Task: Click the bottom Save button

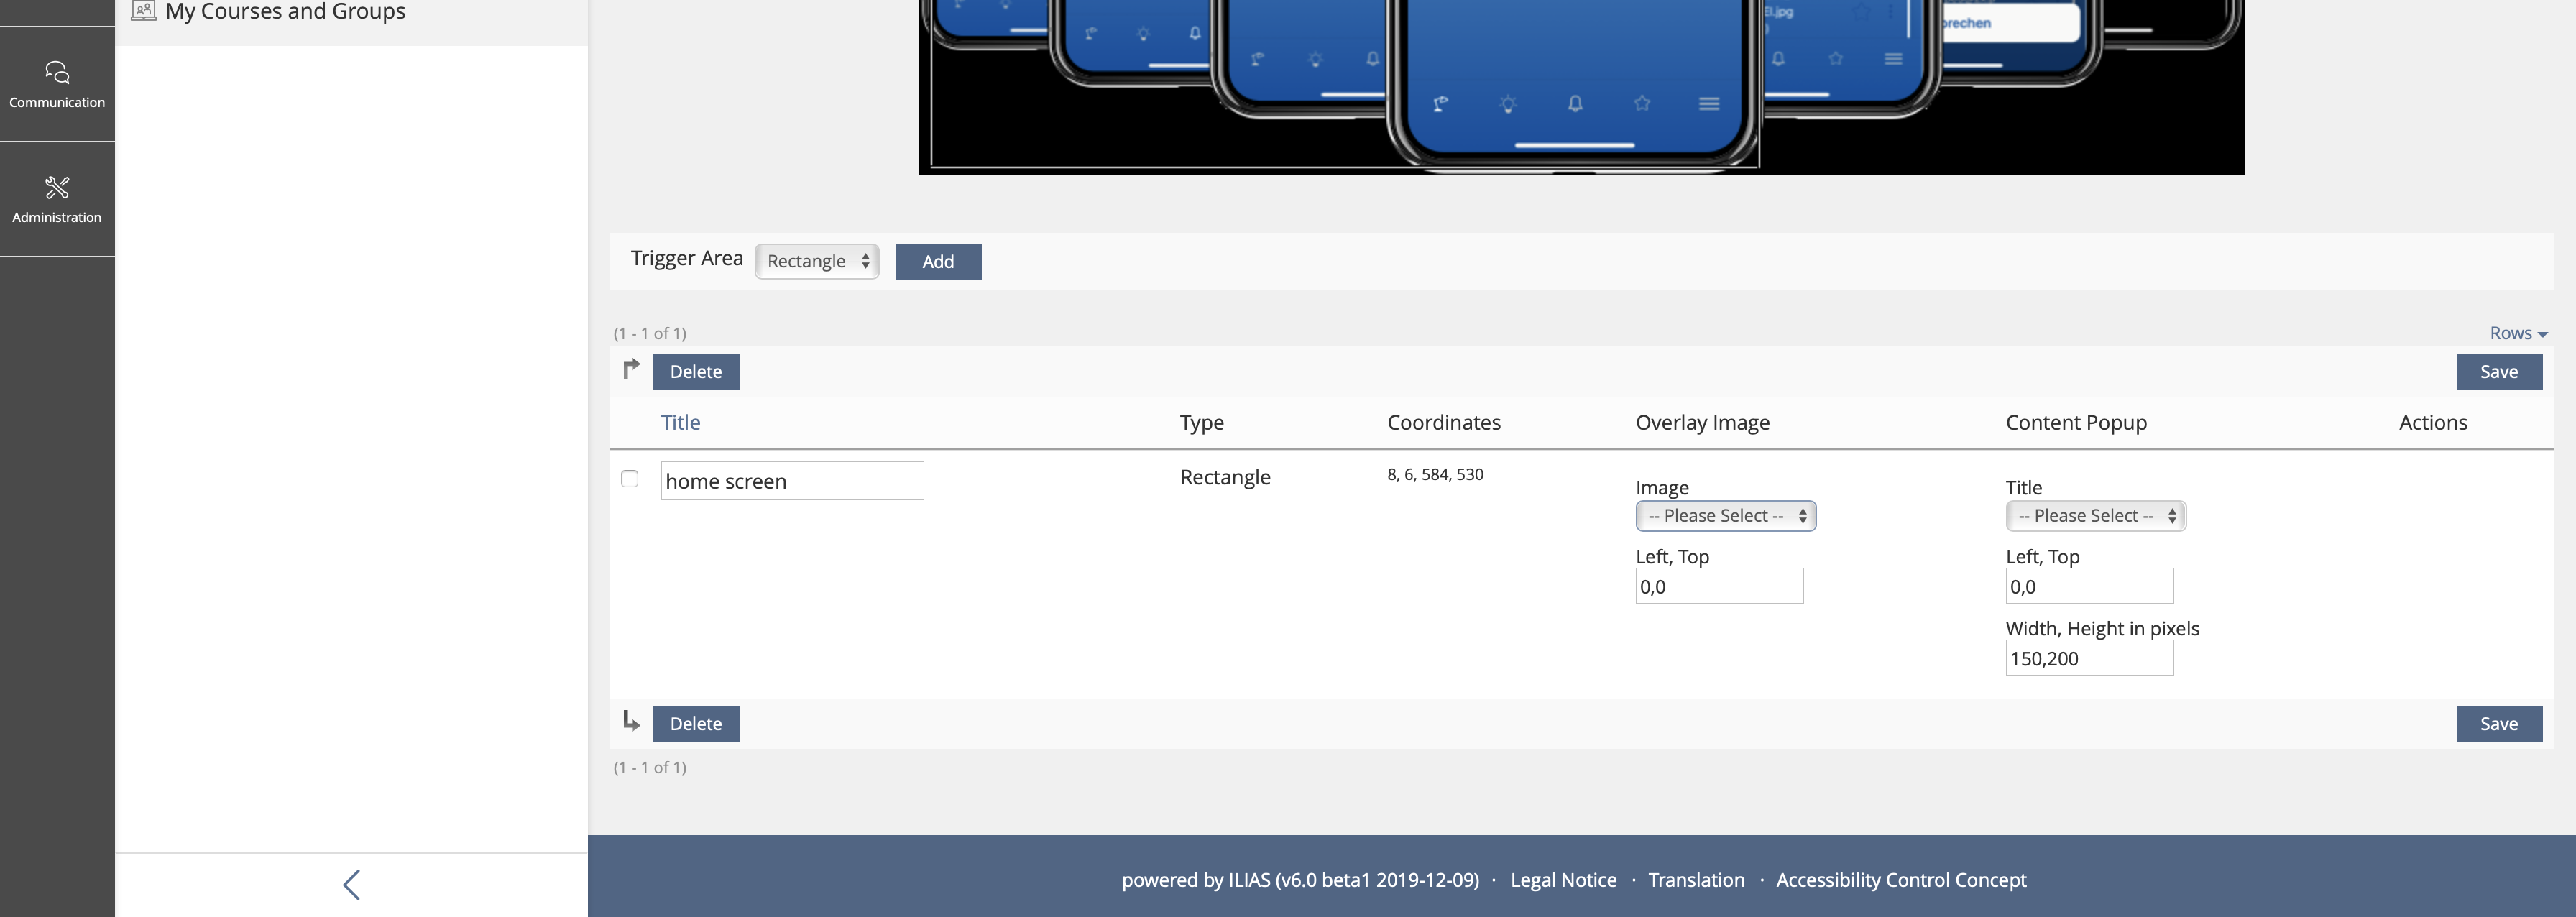Action: coord(2498,723)
